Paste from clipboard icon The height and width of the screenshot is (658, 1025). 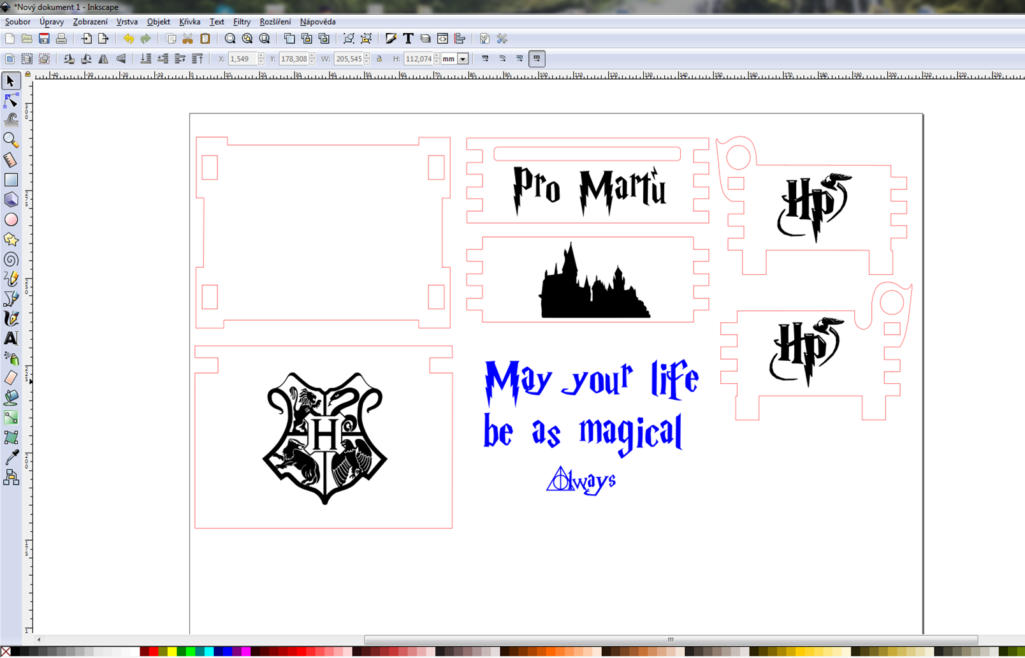[205, 39]
